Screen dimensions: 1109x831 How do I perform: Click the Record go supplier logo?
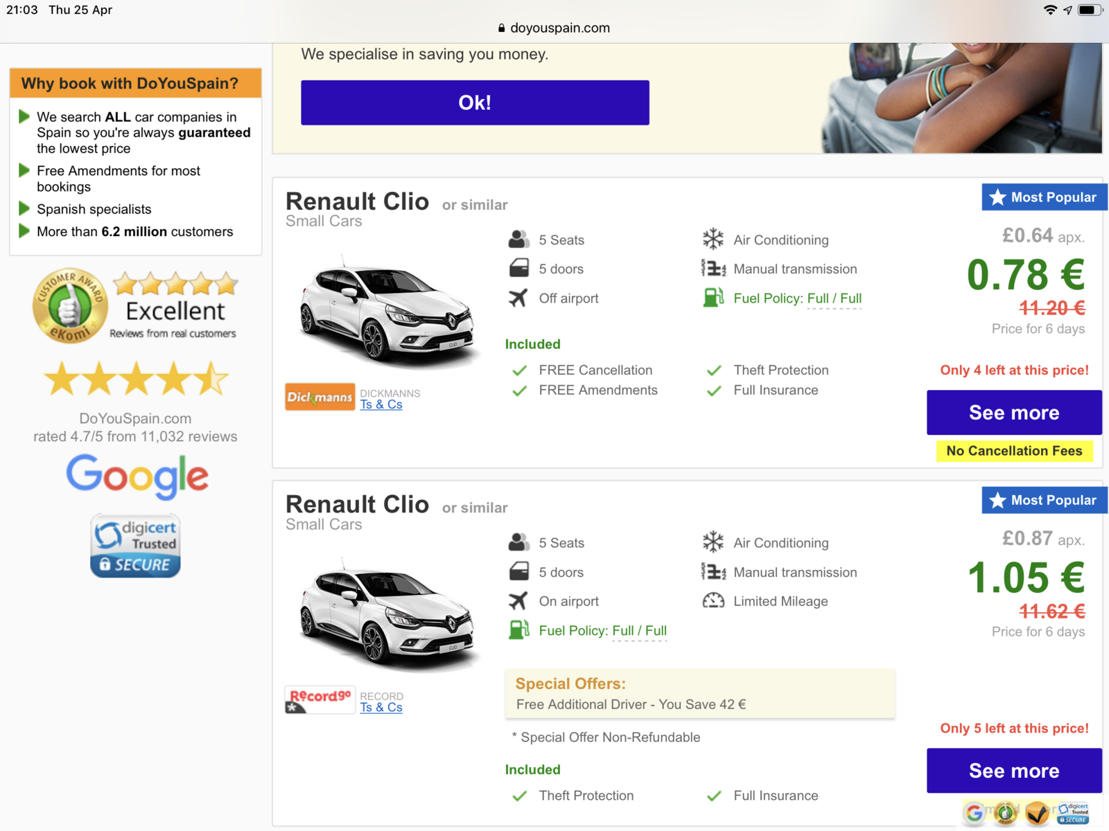coord(320,699)
